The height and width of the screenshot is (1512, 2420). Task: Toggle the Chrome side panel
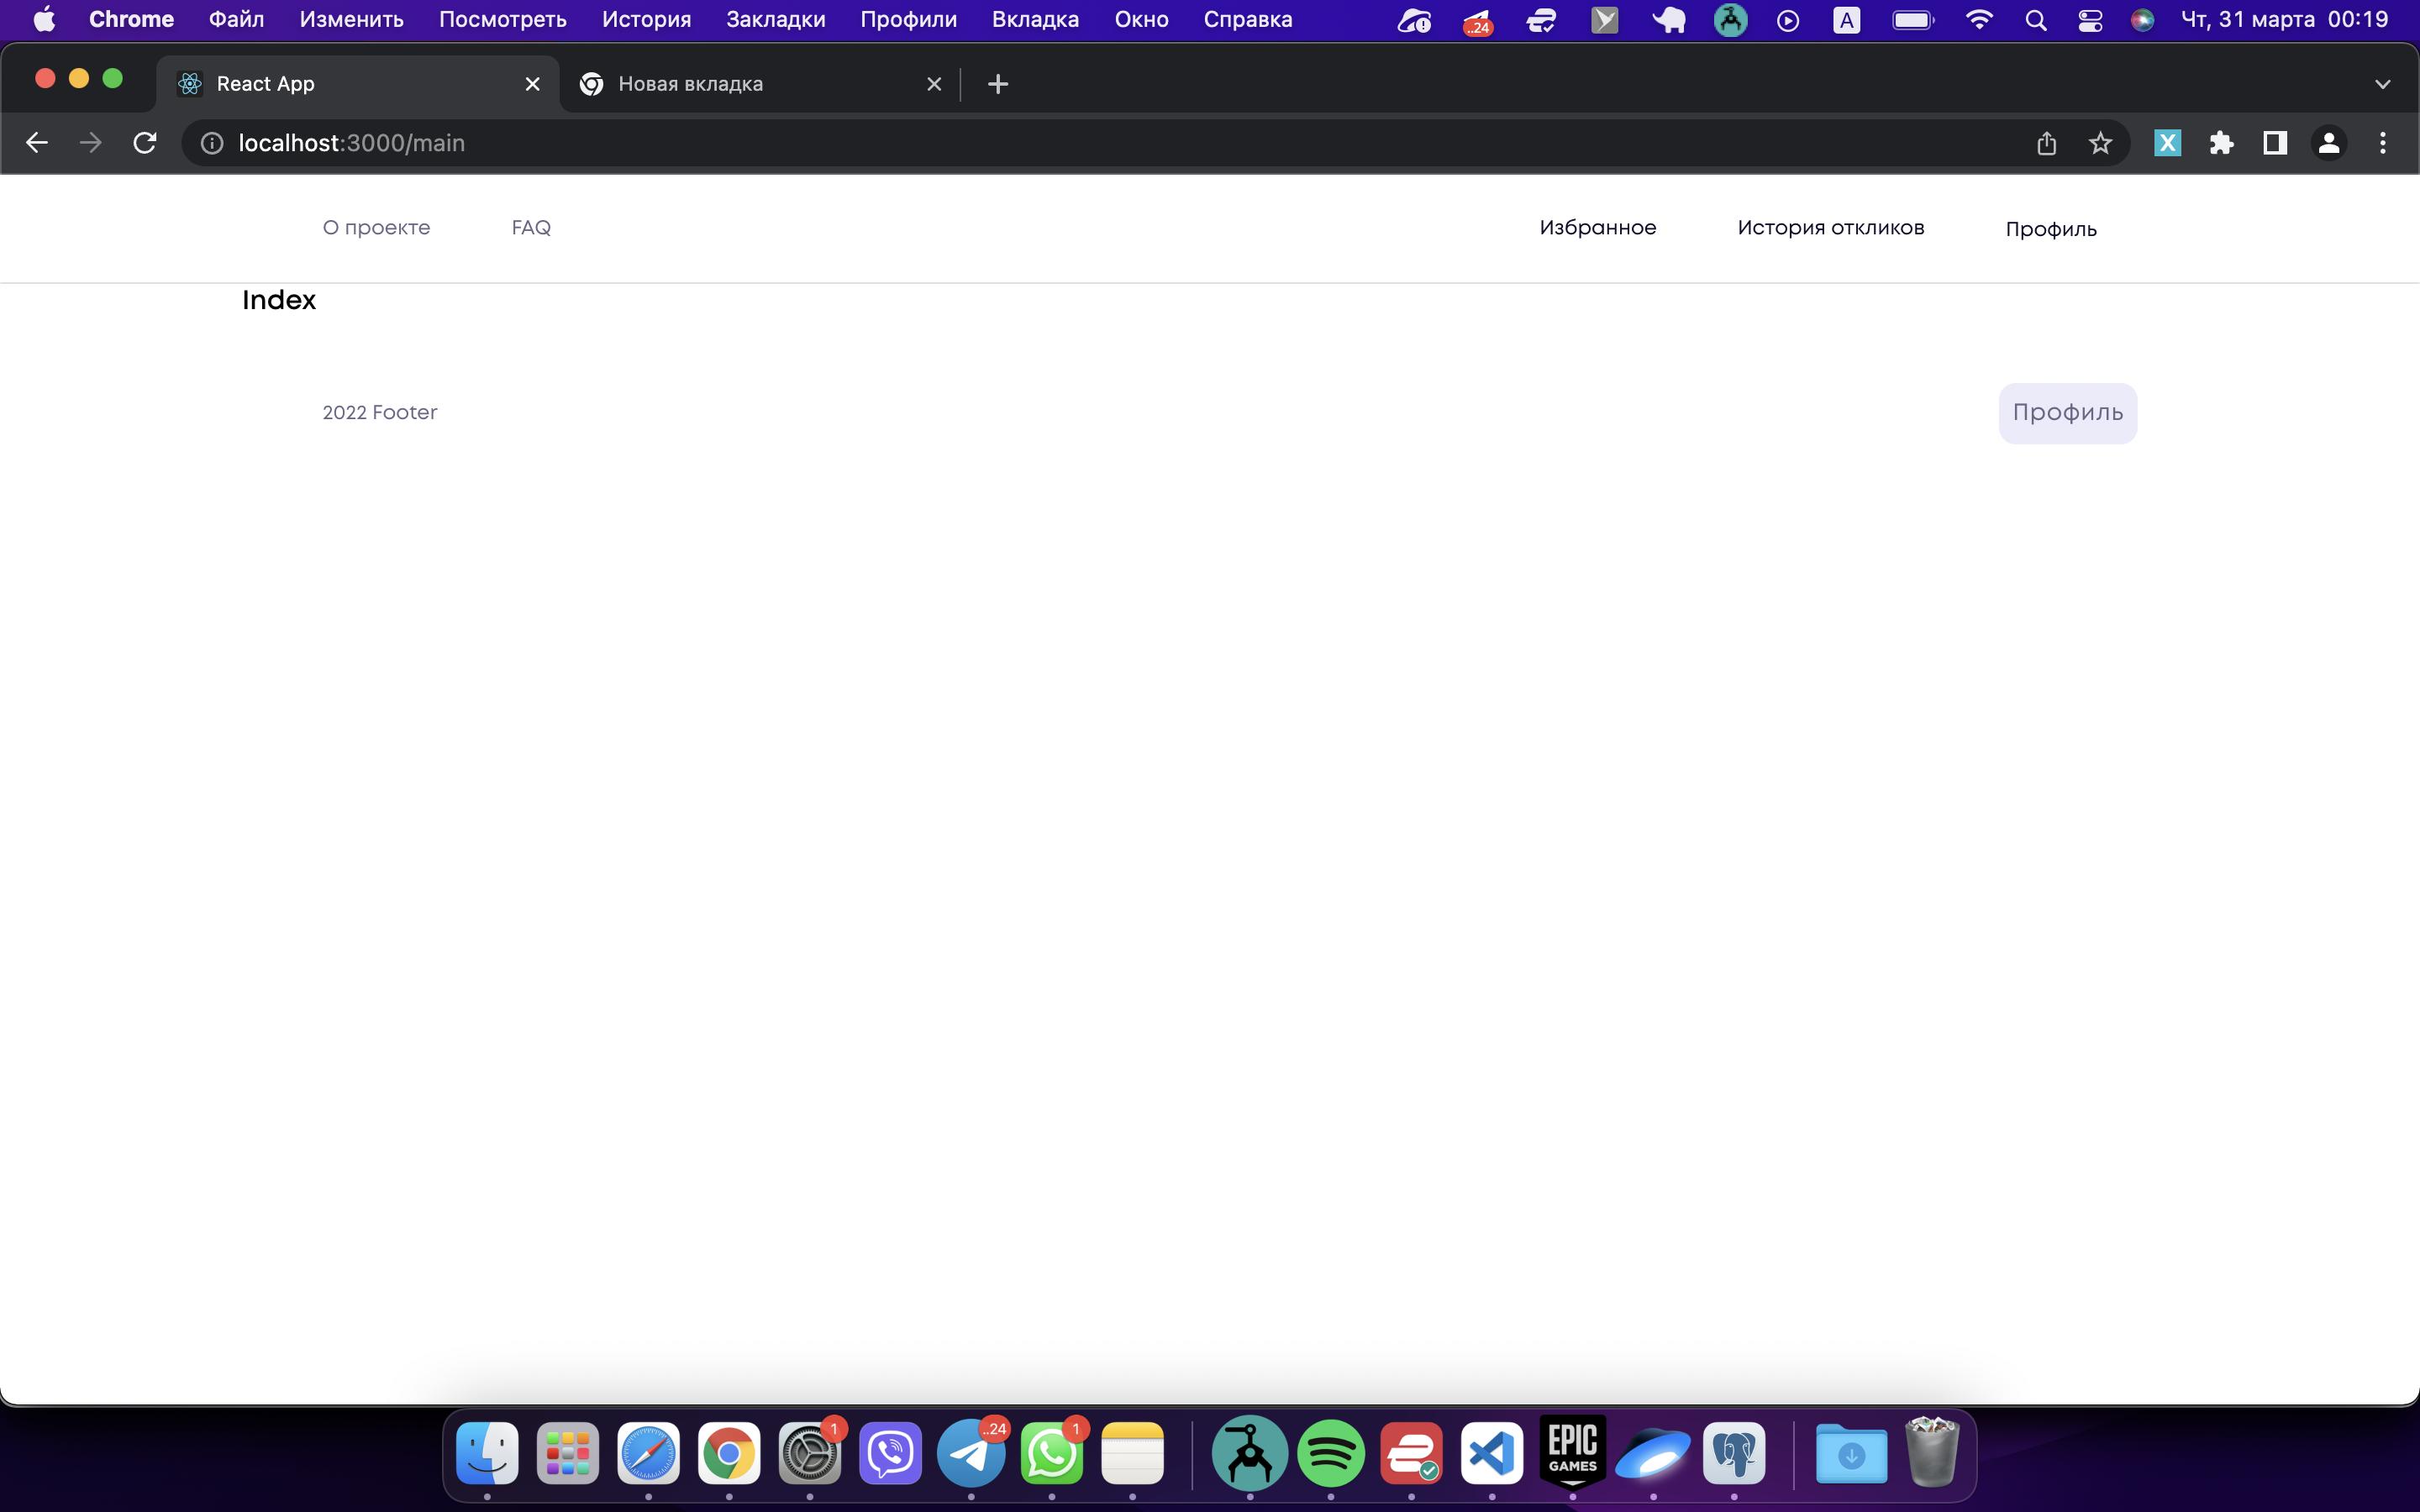click(x=2275, y=143)
